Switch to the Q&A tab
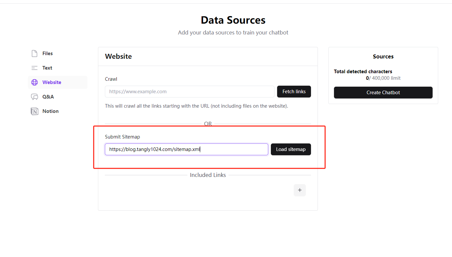The height and width of the screenshot is (257, 452). click(x=58, y=97)
